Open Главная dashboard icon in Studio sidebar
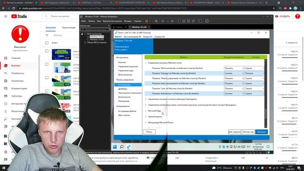This screenshot has width=304, height=171. (6, 58)
